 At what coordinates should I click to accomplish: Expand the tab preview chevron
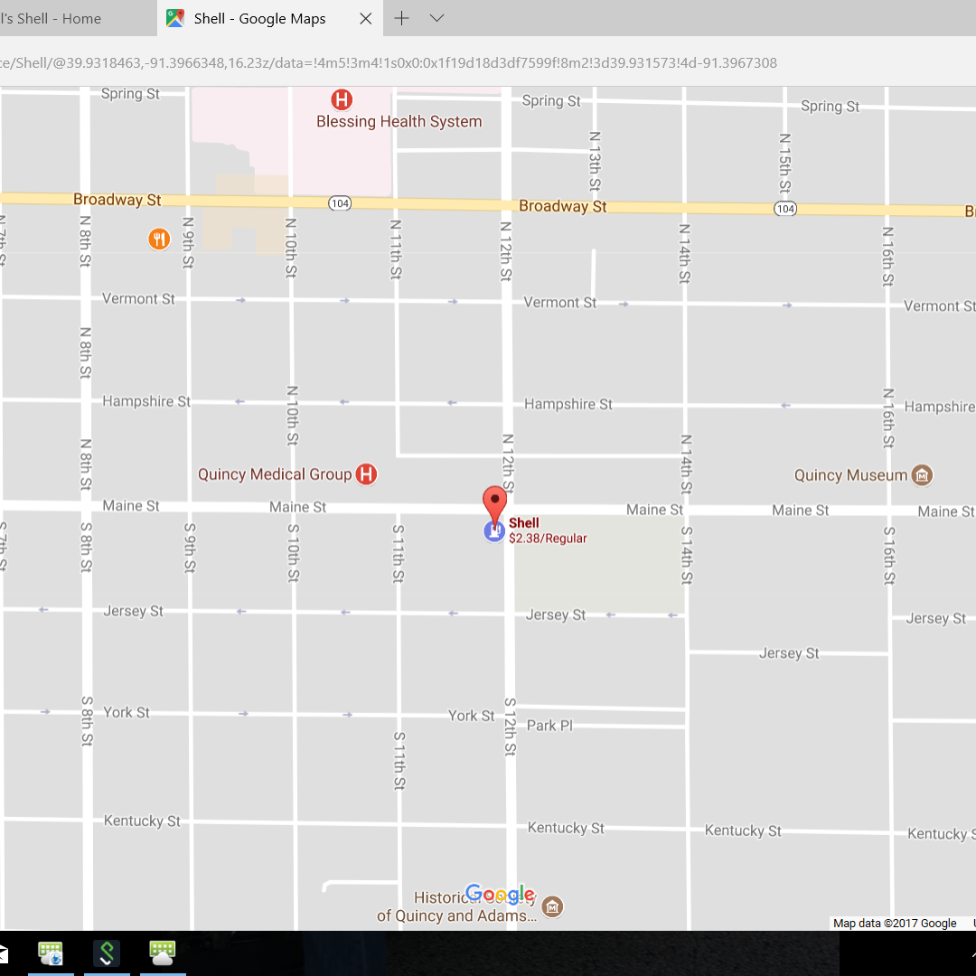click(x=436, y=18)
